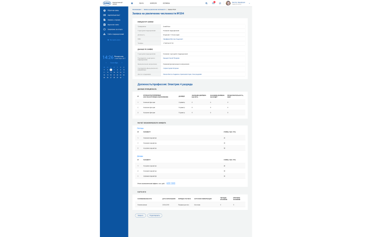Click first parameter row under Расходы
Viewport: 373px width, 237px height.
[190, 138]
